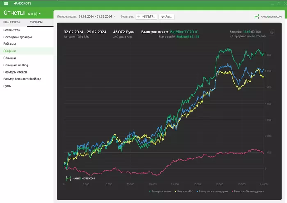Select date range 01.02.2024 - 01.03.2024

[95, 16]
